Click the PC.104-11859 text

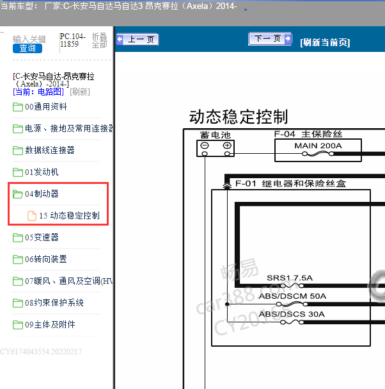[73, 40]
